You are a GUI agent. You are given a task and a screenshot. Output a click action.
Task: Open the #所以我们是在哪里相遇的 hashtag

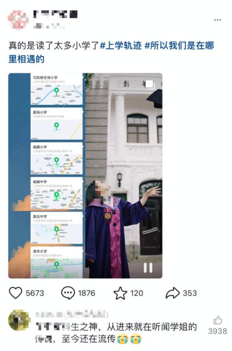click(111, 52)
